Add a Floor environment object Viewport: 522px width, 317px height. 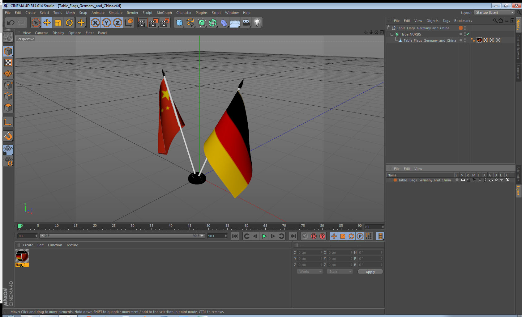click(235, 23)
